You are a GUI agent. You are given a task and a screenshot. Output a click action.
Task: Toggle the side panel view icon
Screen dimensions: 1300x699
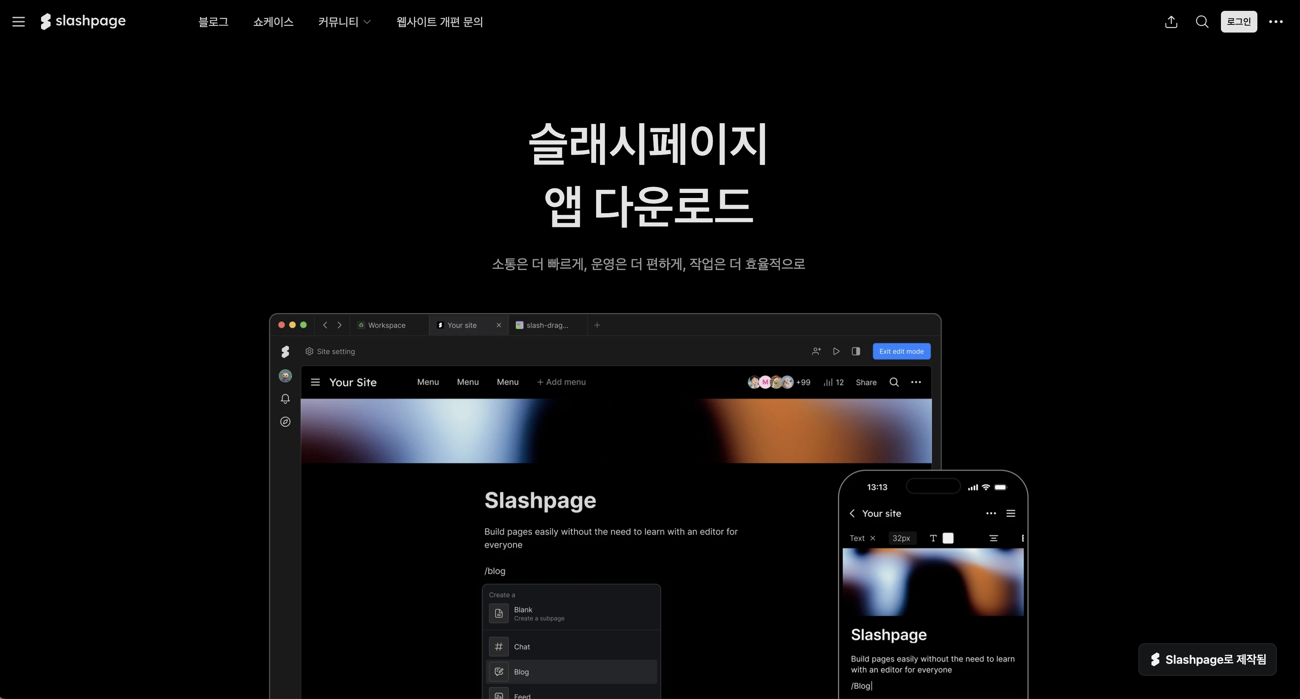pos(855,351)
